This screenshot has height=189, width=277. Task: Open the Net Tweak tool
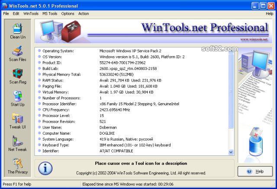(x=18, y=144)
